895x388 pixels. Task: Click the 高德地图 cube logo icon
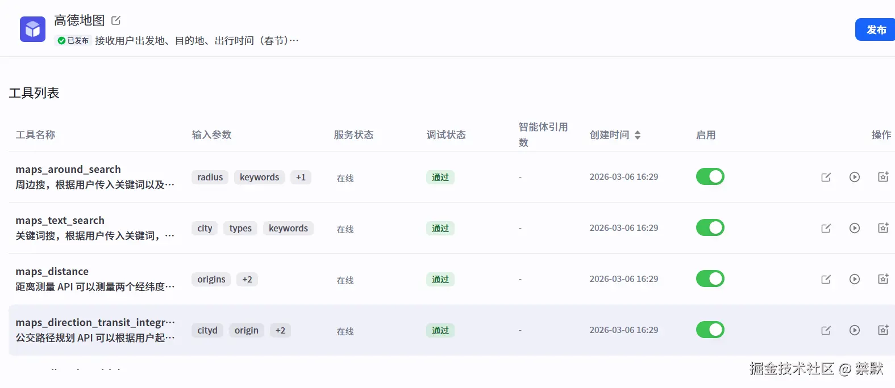[32, 29]
